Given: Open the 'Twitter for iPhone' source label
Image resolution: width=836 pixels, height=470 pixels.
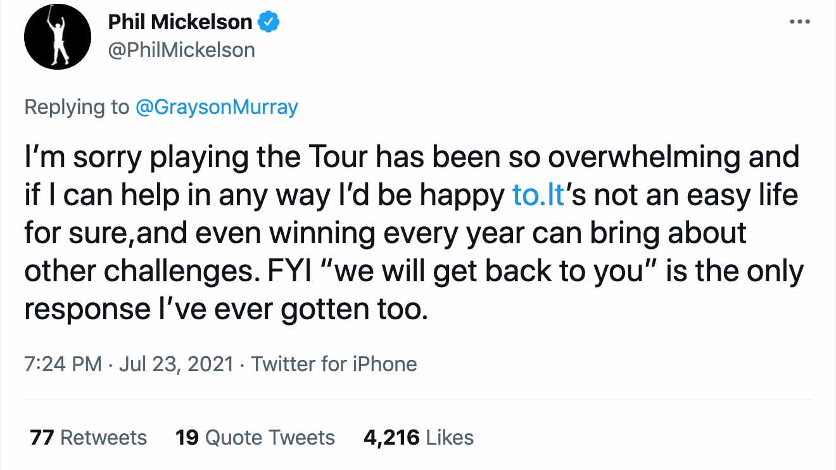Looking at the screenshot, I should point(334,364).
